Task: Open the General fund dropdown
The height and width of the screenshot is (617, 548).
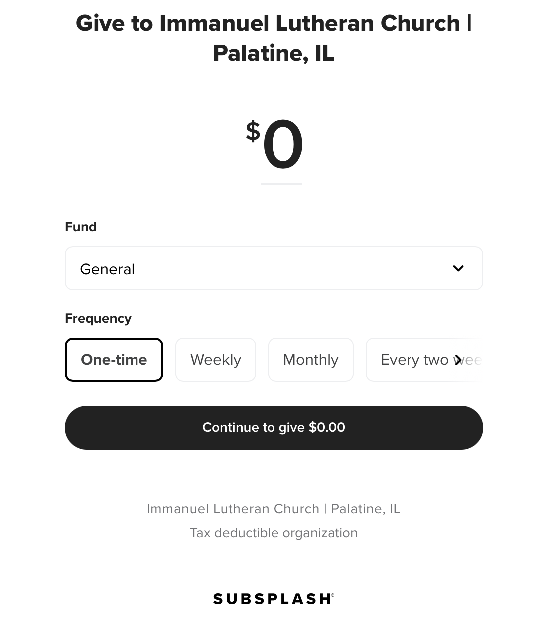Action: 274,268
